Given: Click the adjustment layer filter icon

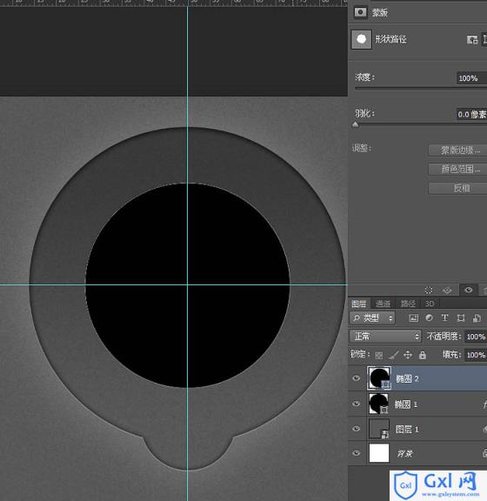Looking at the screenshot, I should click(x=429, y=318).
